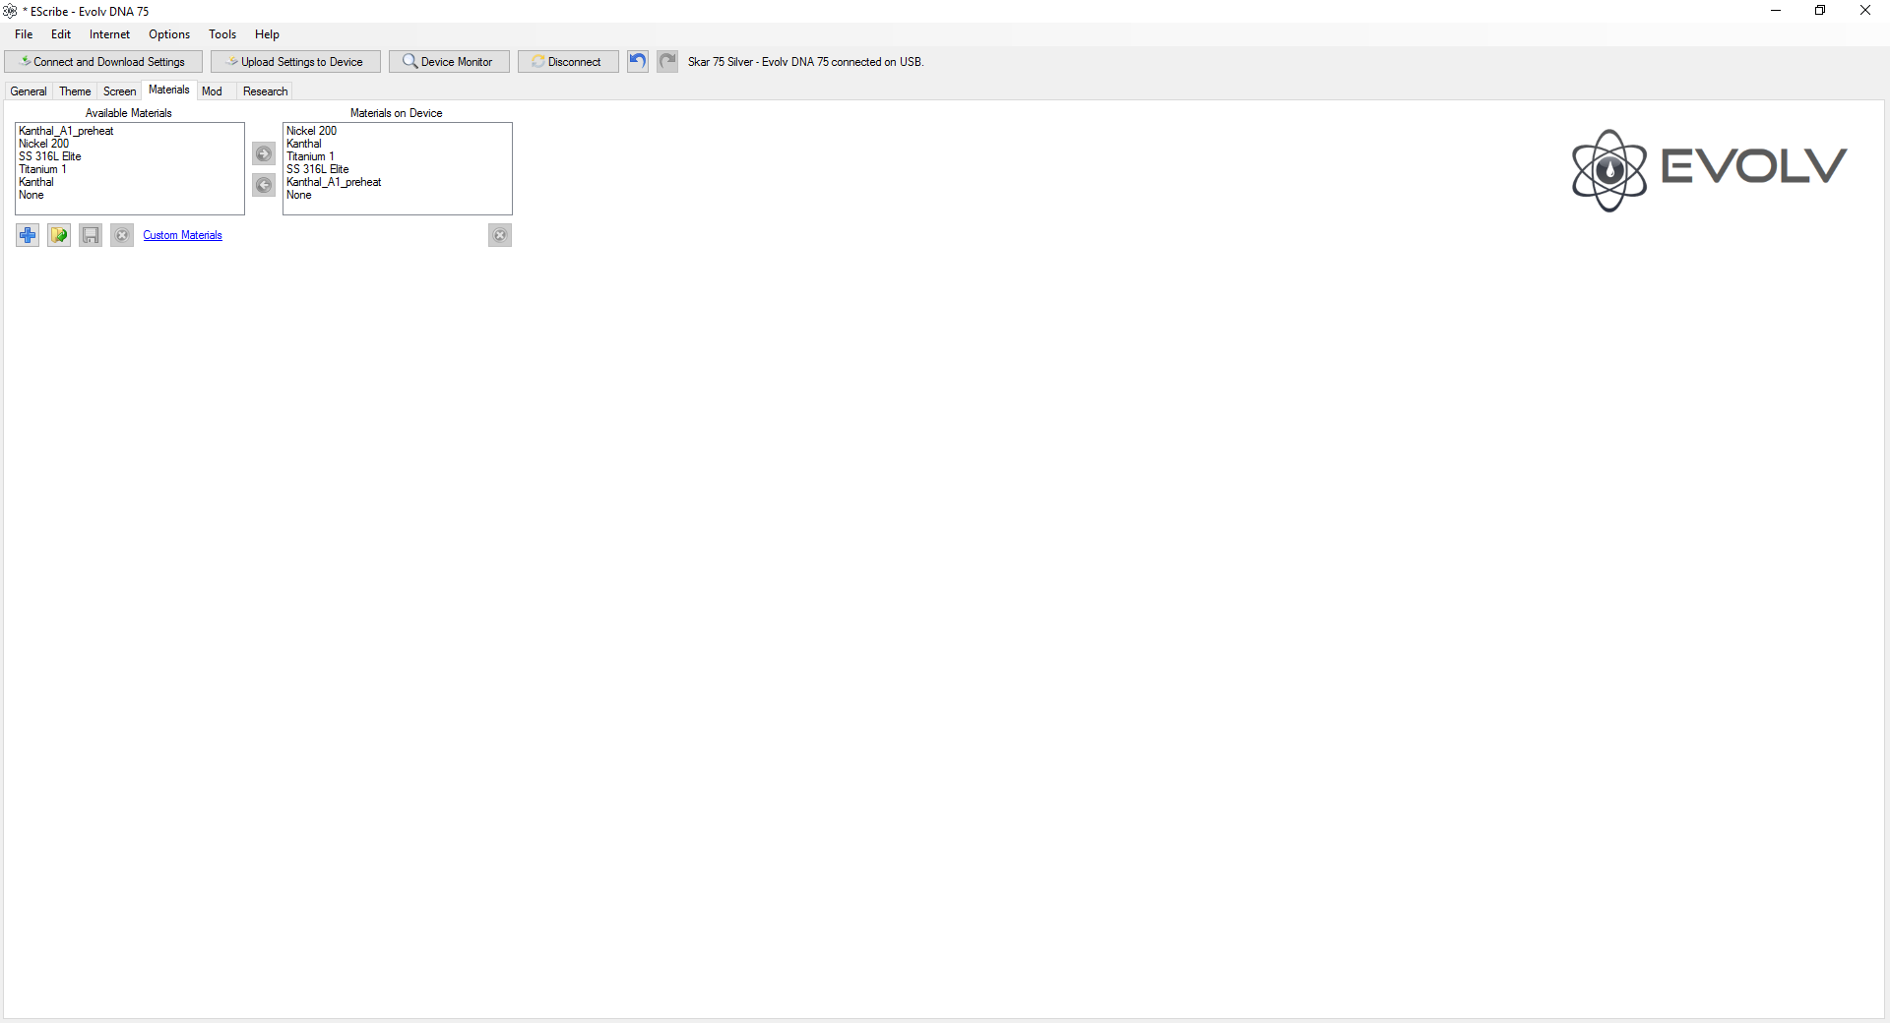Click the blue undo arrow icon

tap(638, 61)
